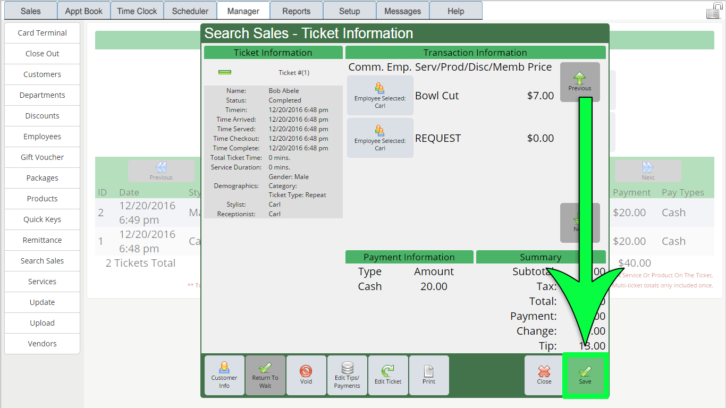This screenshot has width=726, height=408.
Task: Print the ticket
Action: point(429,376)
